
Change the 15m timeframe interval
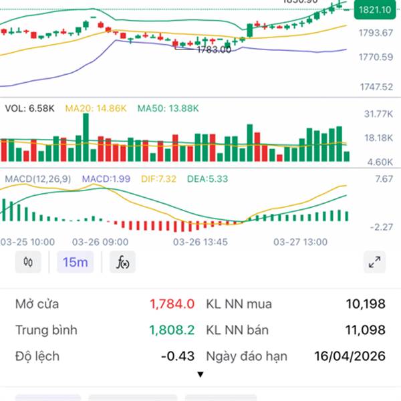click(75, 262)
